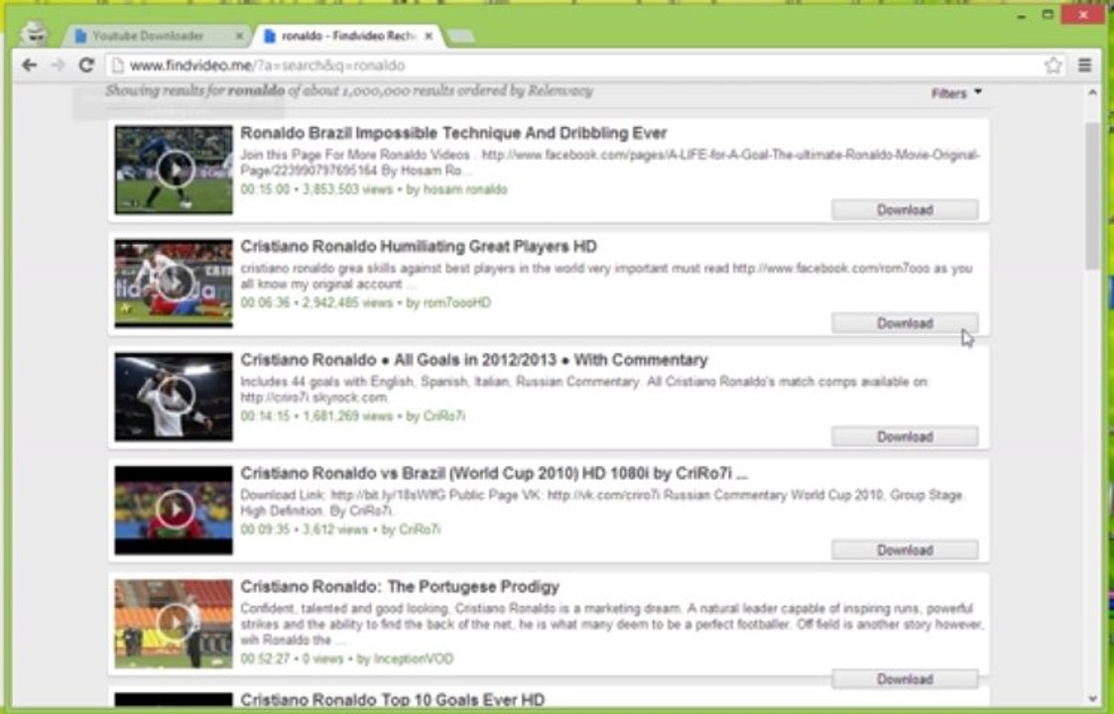Click text "2,942,485 views"

pos(347,302)
